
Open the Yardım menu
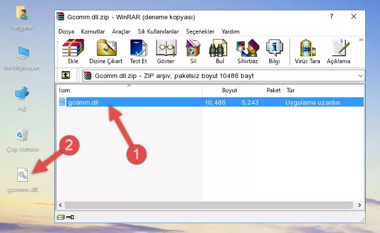(x=230, y=32)
